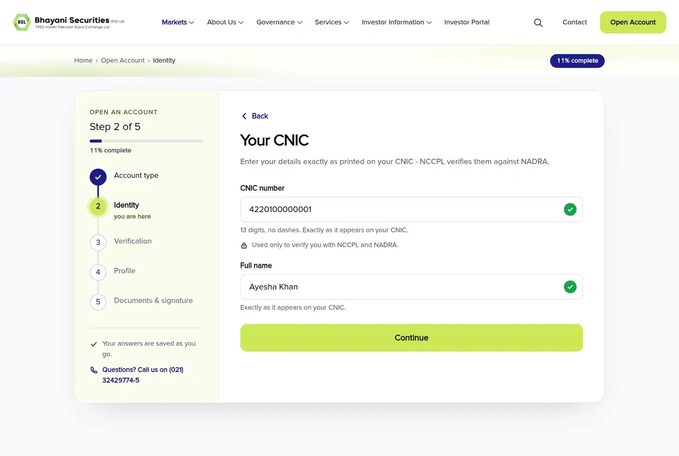Go back using the Back link

(x=255, y=116)
